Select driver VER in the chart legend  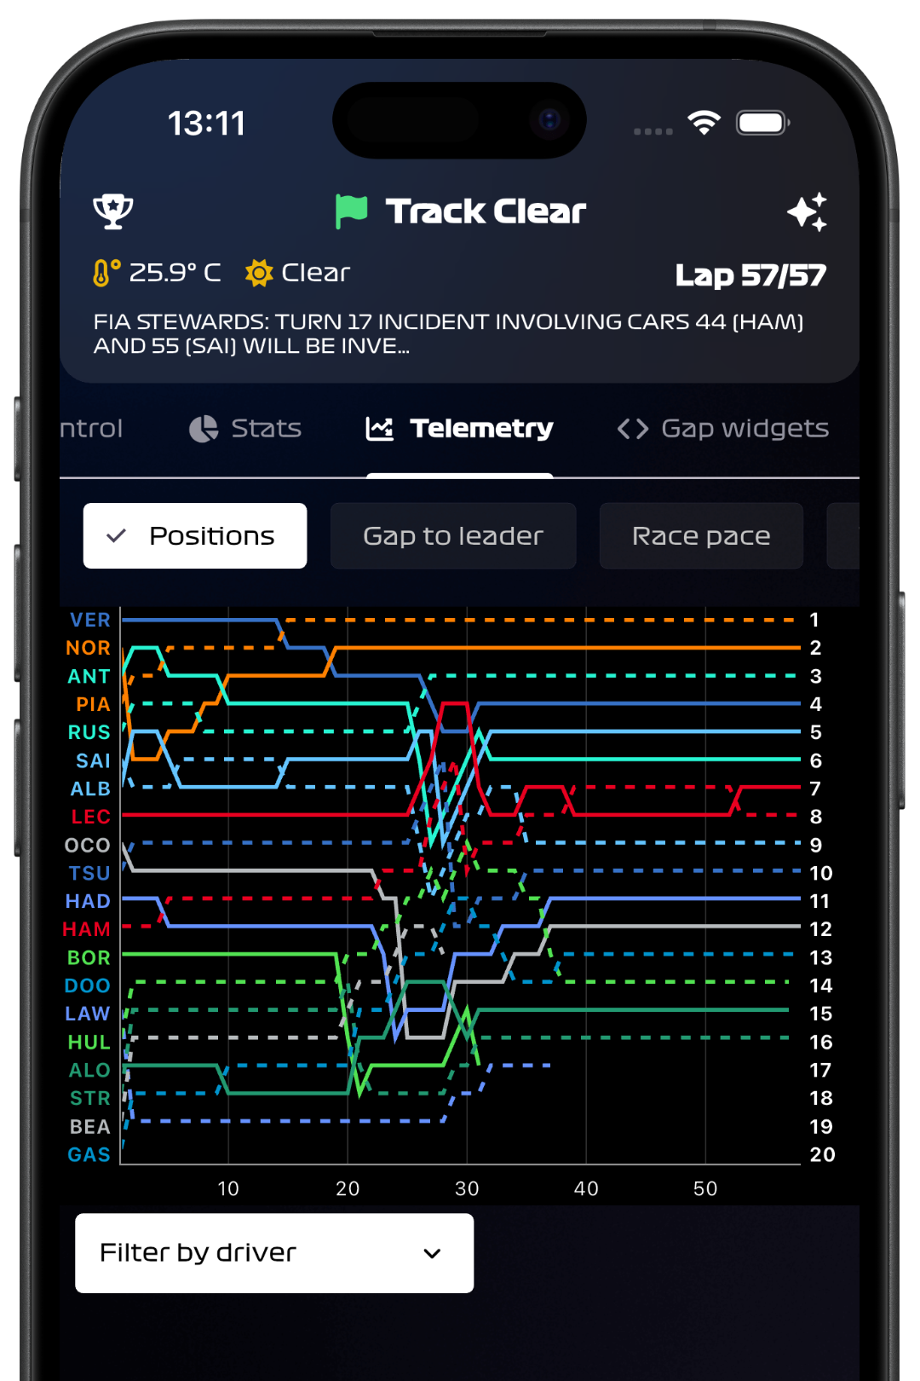pyautogui.click(x=90, y=620)
